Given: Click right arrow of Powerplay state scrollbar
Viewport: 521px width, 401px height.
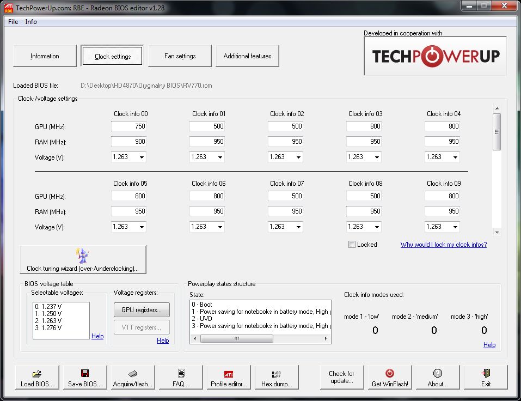Looking at the screenshot, I should [326, 338].
